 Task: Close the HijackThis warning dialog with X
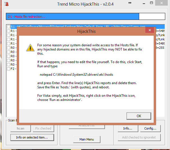[x=150, y=30]
